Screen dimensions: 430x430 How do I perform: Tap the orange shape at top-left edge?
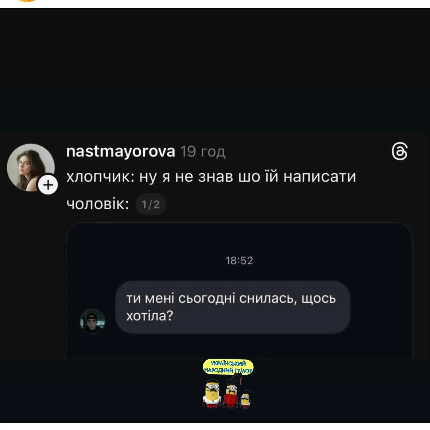tap(26, 1)
